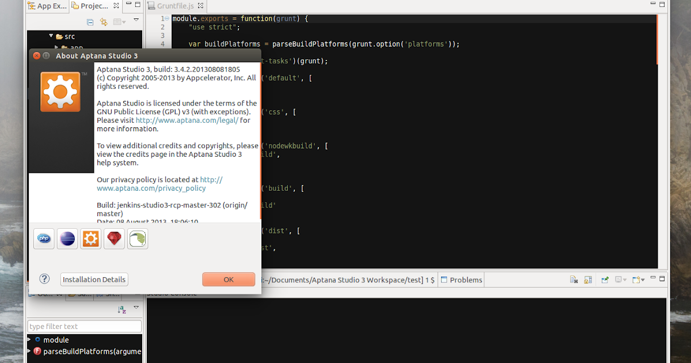Click 'default' string in the code
Screen dimensions: 691x363
(282, 78)
